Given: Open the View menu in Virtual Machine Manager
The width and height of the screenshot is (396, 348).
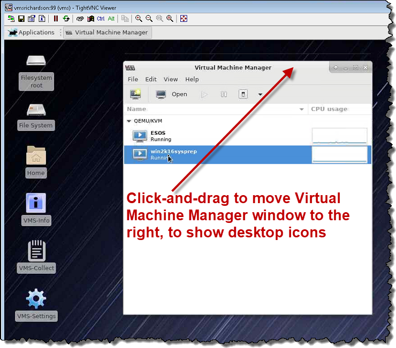Looking at the screenshot, I should click(x=171, y=80).
